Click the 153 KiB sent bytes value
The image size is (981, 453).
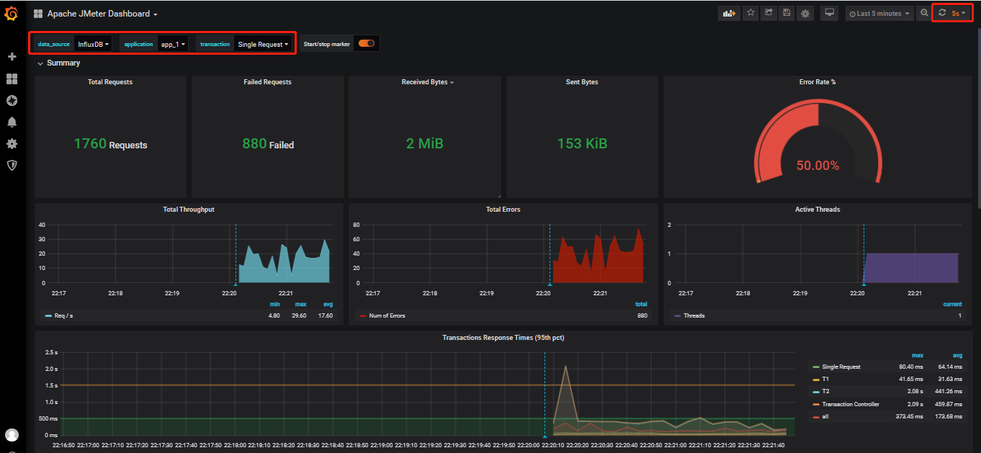tap(582, 144)
